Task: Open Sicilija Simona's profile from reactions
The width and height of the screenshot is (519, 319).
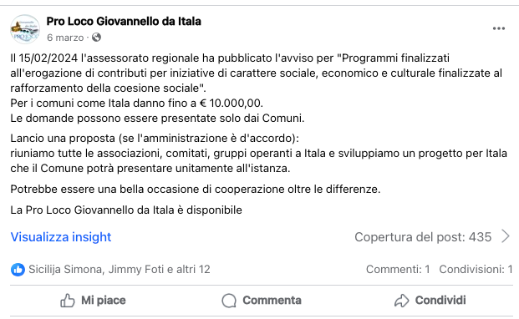Action: [65, 270]
